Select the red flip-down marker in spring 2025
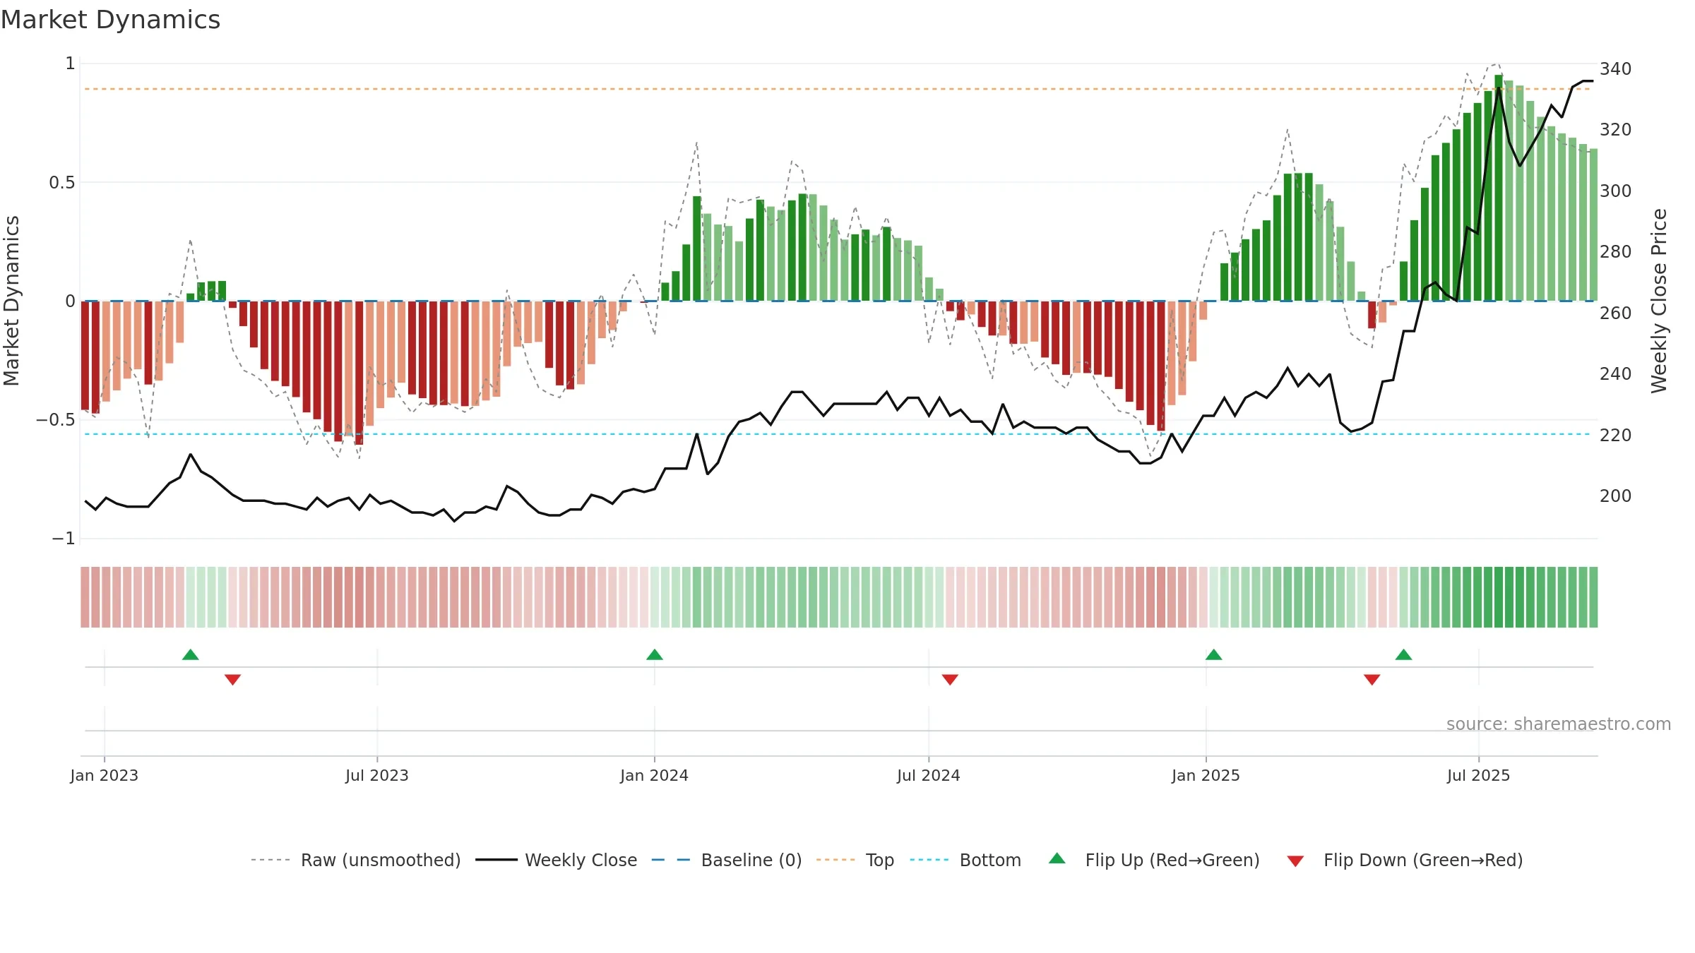Viewport: 1695px width, 953px height. coord(1372,680)
